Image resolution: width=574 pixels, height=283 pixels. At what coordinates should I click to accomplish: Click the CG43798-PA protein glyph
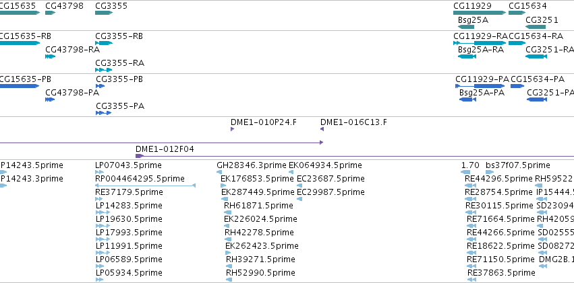pos(50,99)
